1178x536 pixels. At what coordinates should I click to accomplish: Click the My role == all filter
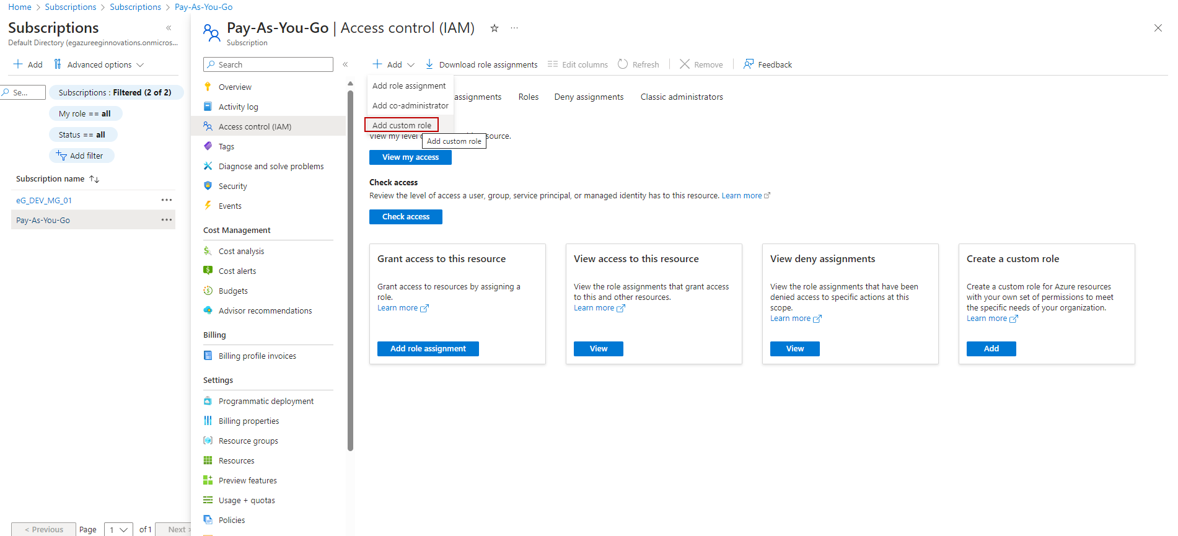pos(85,113)
